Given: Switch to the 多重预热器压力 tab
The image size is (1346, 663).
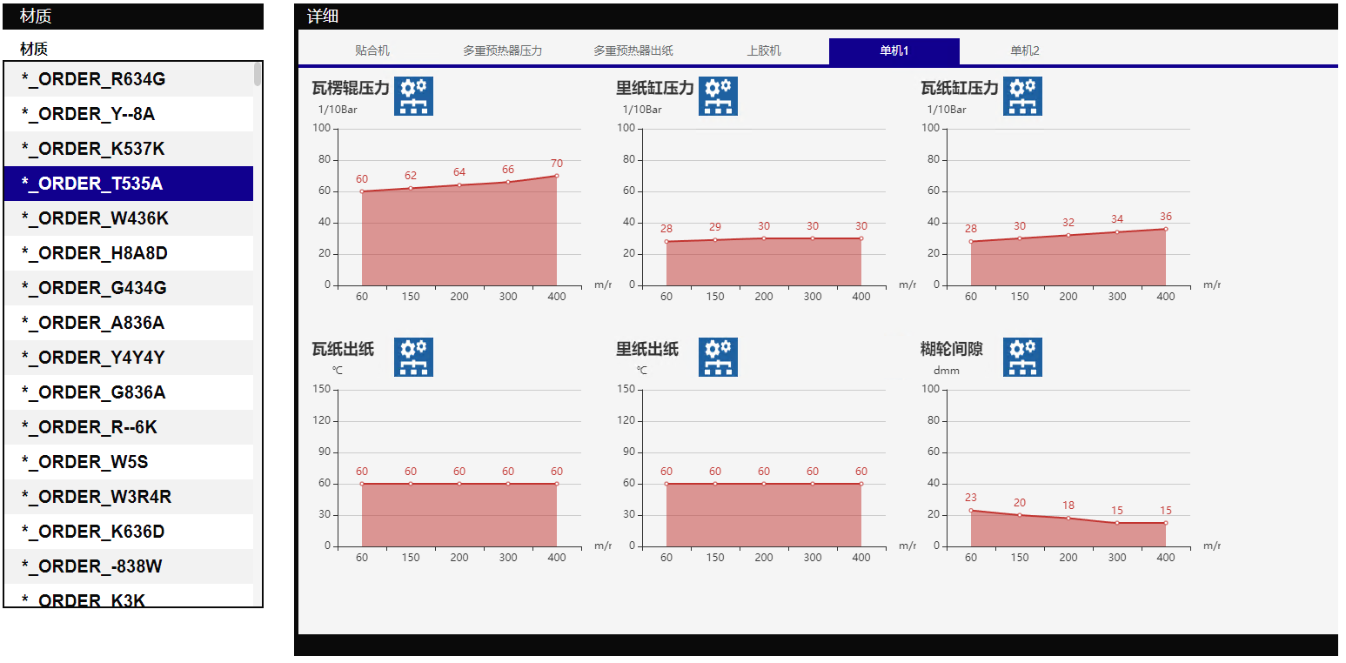Looking at the screenshot, I should tap(502, 50).
